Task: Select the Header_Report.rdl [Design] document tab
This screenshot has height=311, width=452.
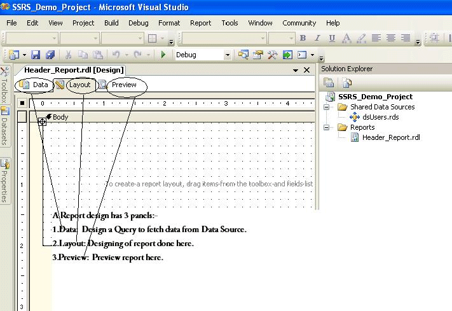Action: point(74,70)
